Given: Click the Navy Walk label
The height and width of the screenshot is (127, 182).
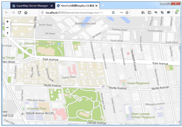Looking at the screenshot, I should 32,72.
